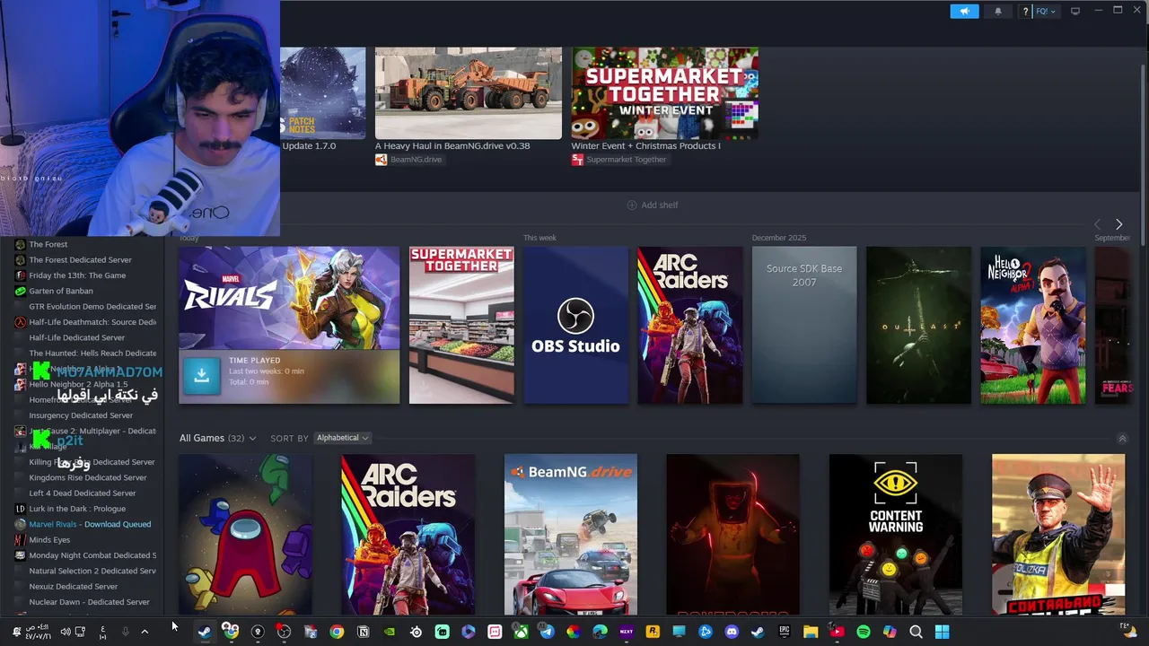Open Among Us cover in All Games
1149x646 pixels.
click(245, 535)
